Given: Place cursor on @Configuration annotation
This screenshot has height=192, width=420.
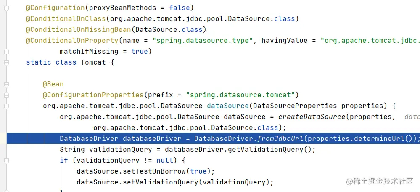Looking at the screenshot, I should [x=55, y=8].
